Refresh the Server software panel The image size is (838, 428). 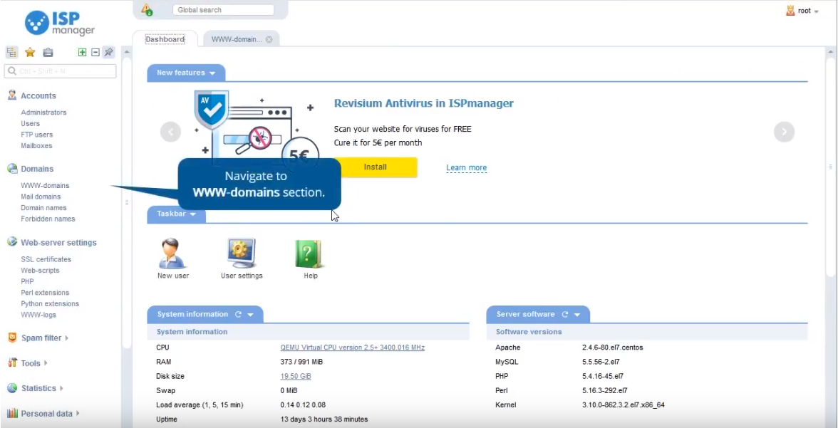[565, 315]
